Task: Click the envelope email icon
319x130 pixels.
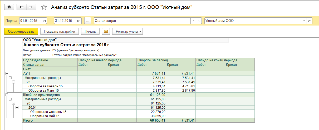Action: pyautogui.click(x=106, y=32)
